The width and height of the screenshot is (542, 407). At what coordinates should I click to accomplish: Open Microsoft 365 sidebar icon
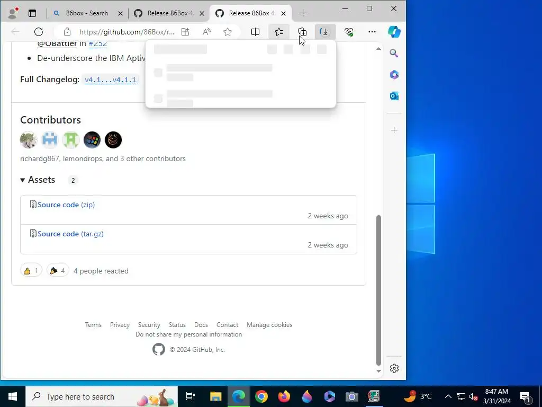coord(394,74)
